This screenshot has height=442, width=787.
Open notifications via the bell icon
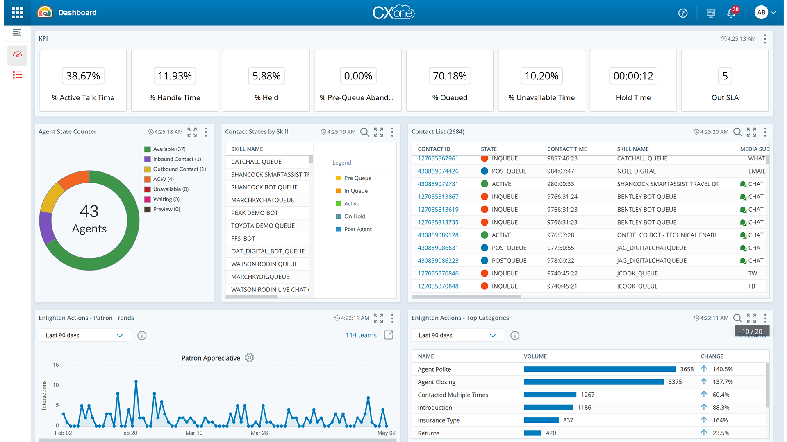point(731,14)
